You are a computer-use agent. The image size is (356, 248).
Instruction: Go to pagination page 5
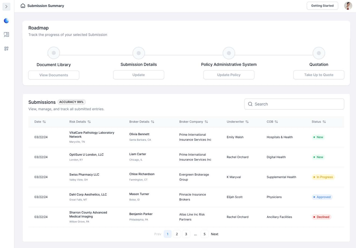(205, 234)
